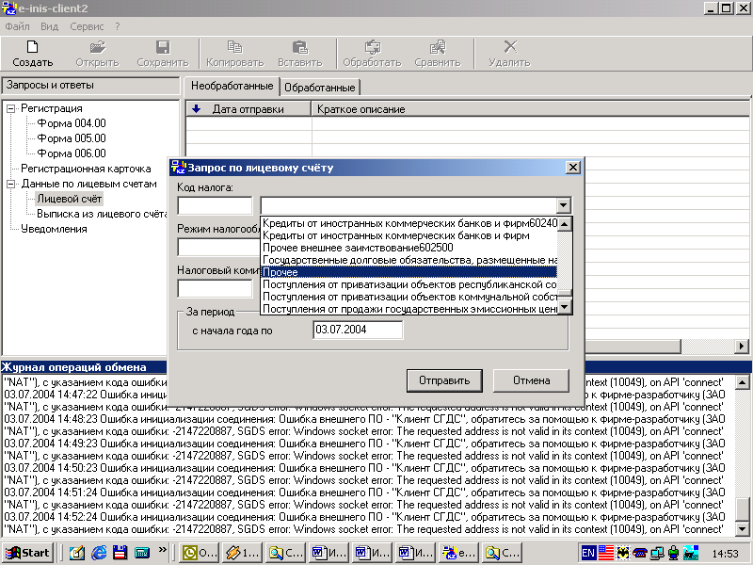
Task: Collapse the Данные по лицевым счетам node
Action: pyautogui.click(x=11, y=184)
